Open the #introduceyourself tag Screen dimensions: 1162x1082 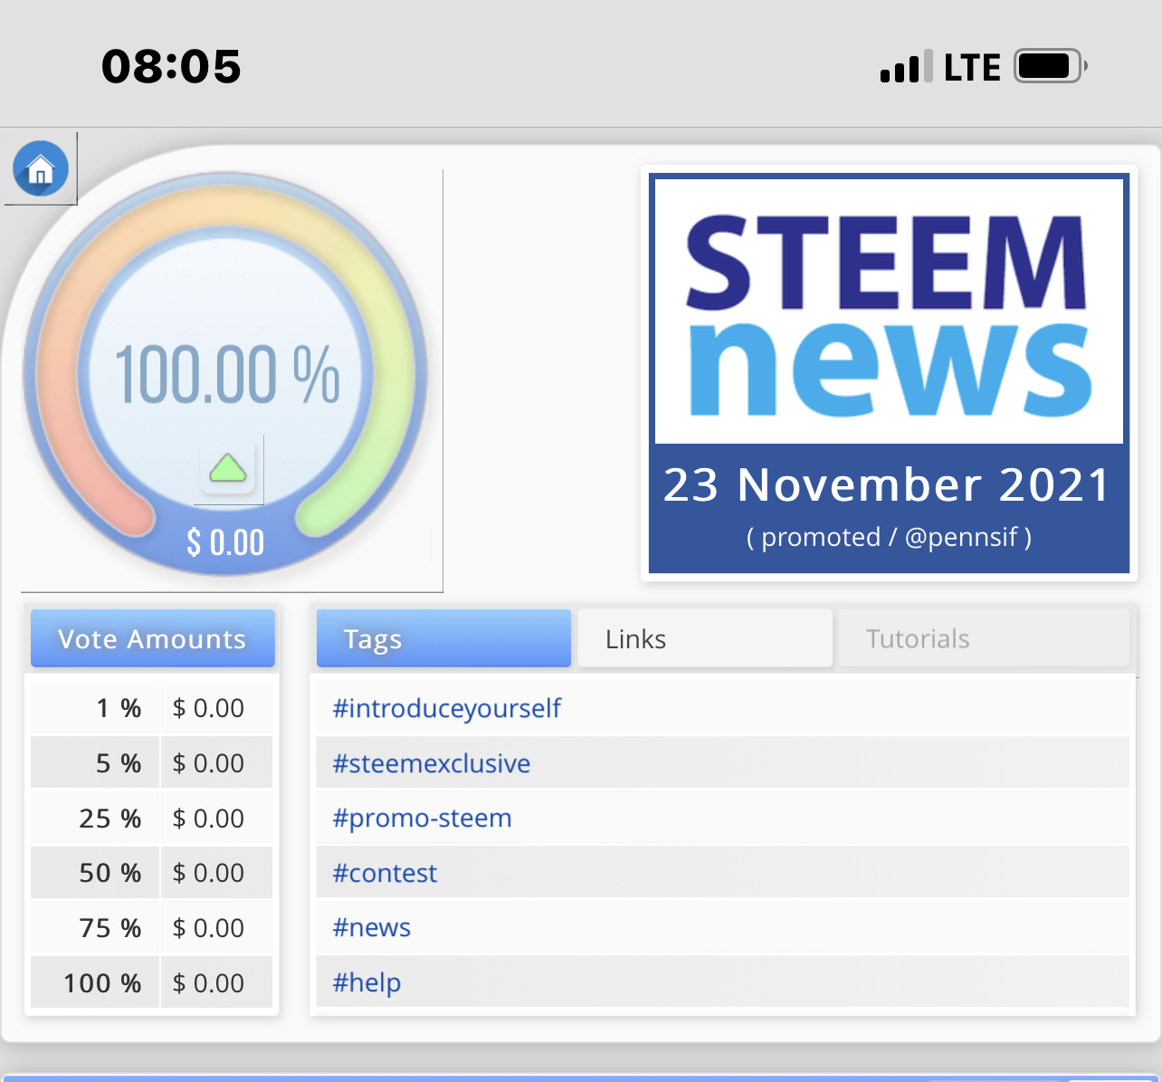point(447,708)
